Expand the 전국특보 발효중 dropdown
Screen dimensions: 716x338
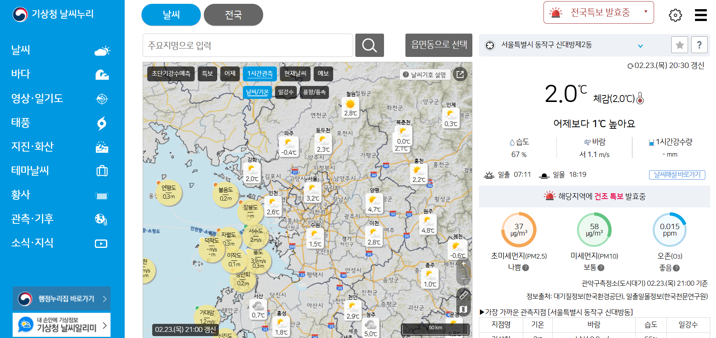tap(599, 13)
